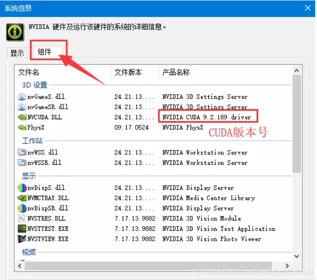The width and height of the screenshot is (317, 280).
Task: Click the horizontal scrollbar thumb
Action: 148,265
